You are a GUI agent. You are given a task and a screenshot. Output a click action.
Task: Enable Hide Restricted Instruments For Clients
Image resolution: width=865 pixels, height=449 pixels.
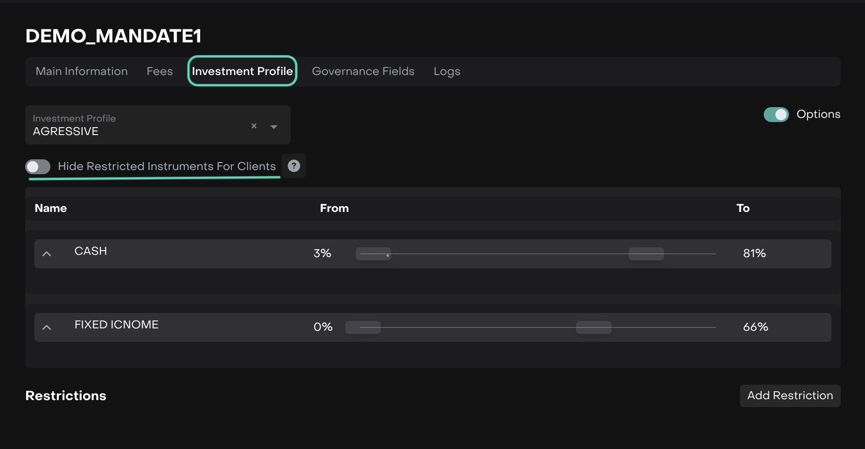[38, 167]
